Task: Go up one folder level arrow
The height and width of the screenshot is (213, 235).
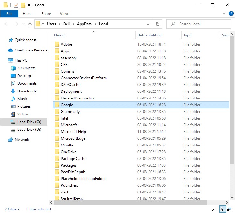Action: coord(30,24)
